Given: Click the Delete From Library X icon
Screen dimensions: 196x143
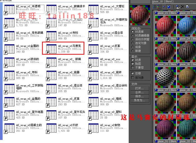Looking at the screenshot, I should [183, 7].
